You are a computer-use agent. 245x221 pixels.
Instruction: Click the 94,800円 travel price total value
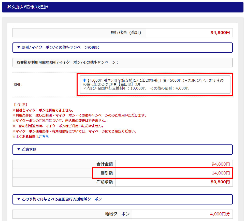tap(220, 33)
